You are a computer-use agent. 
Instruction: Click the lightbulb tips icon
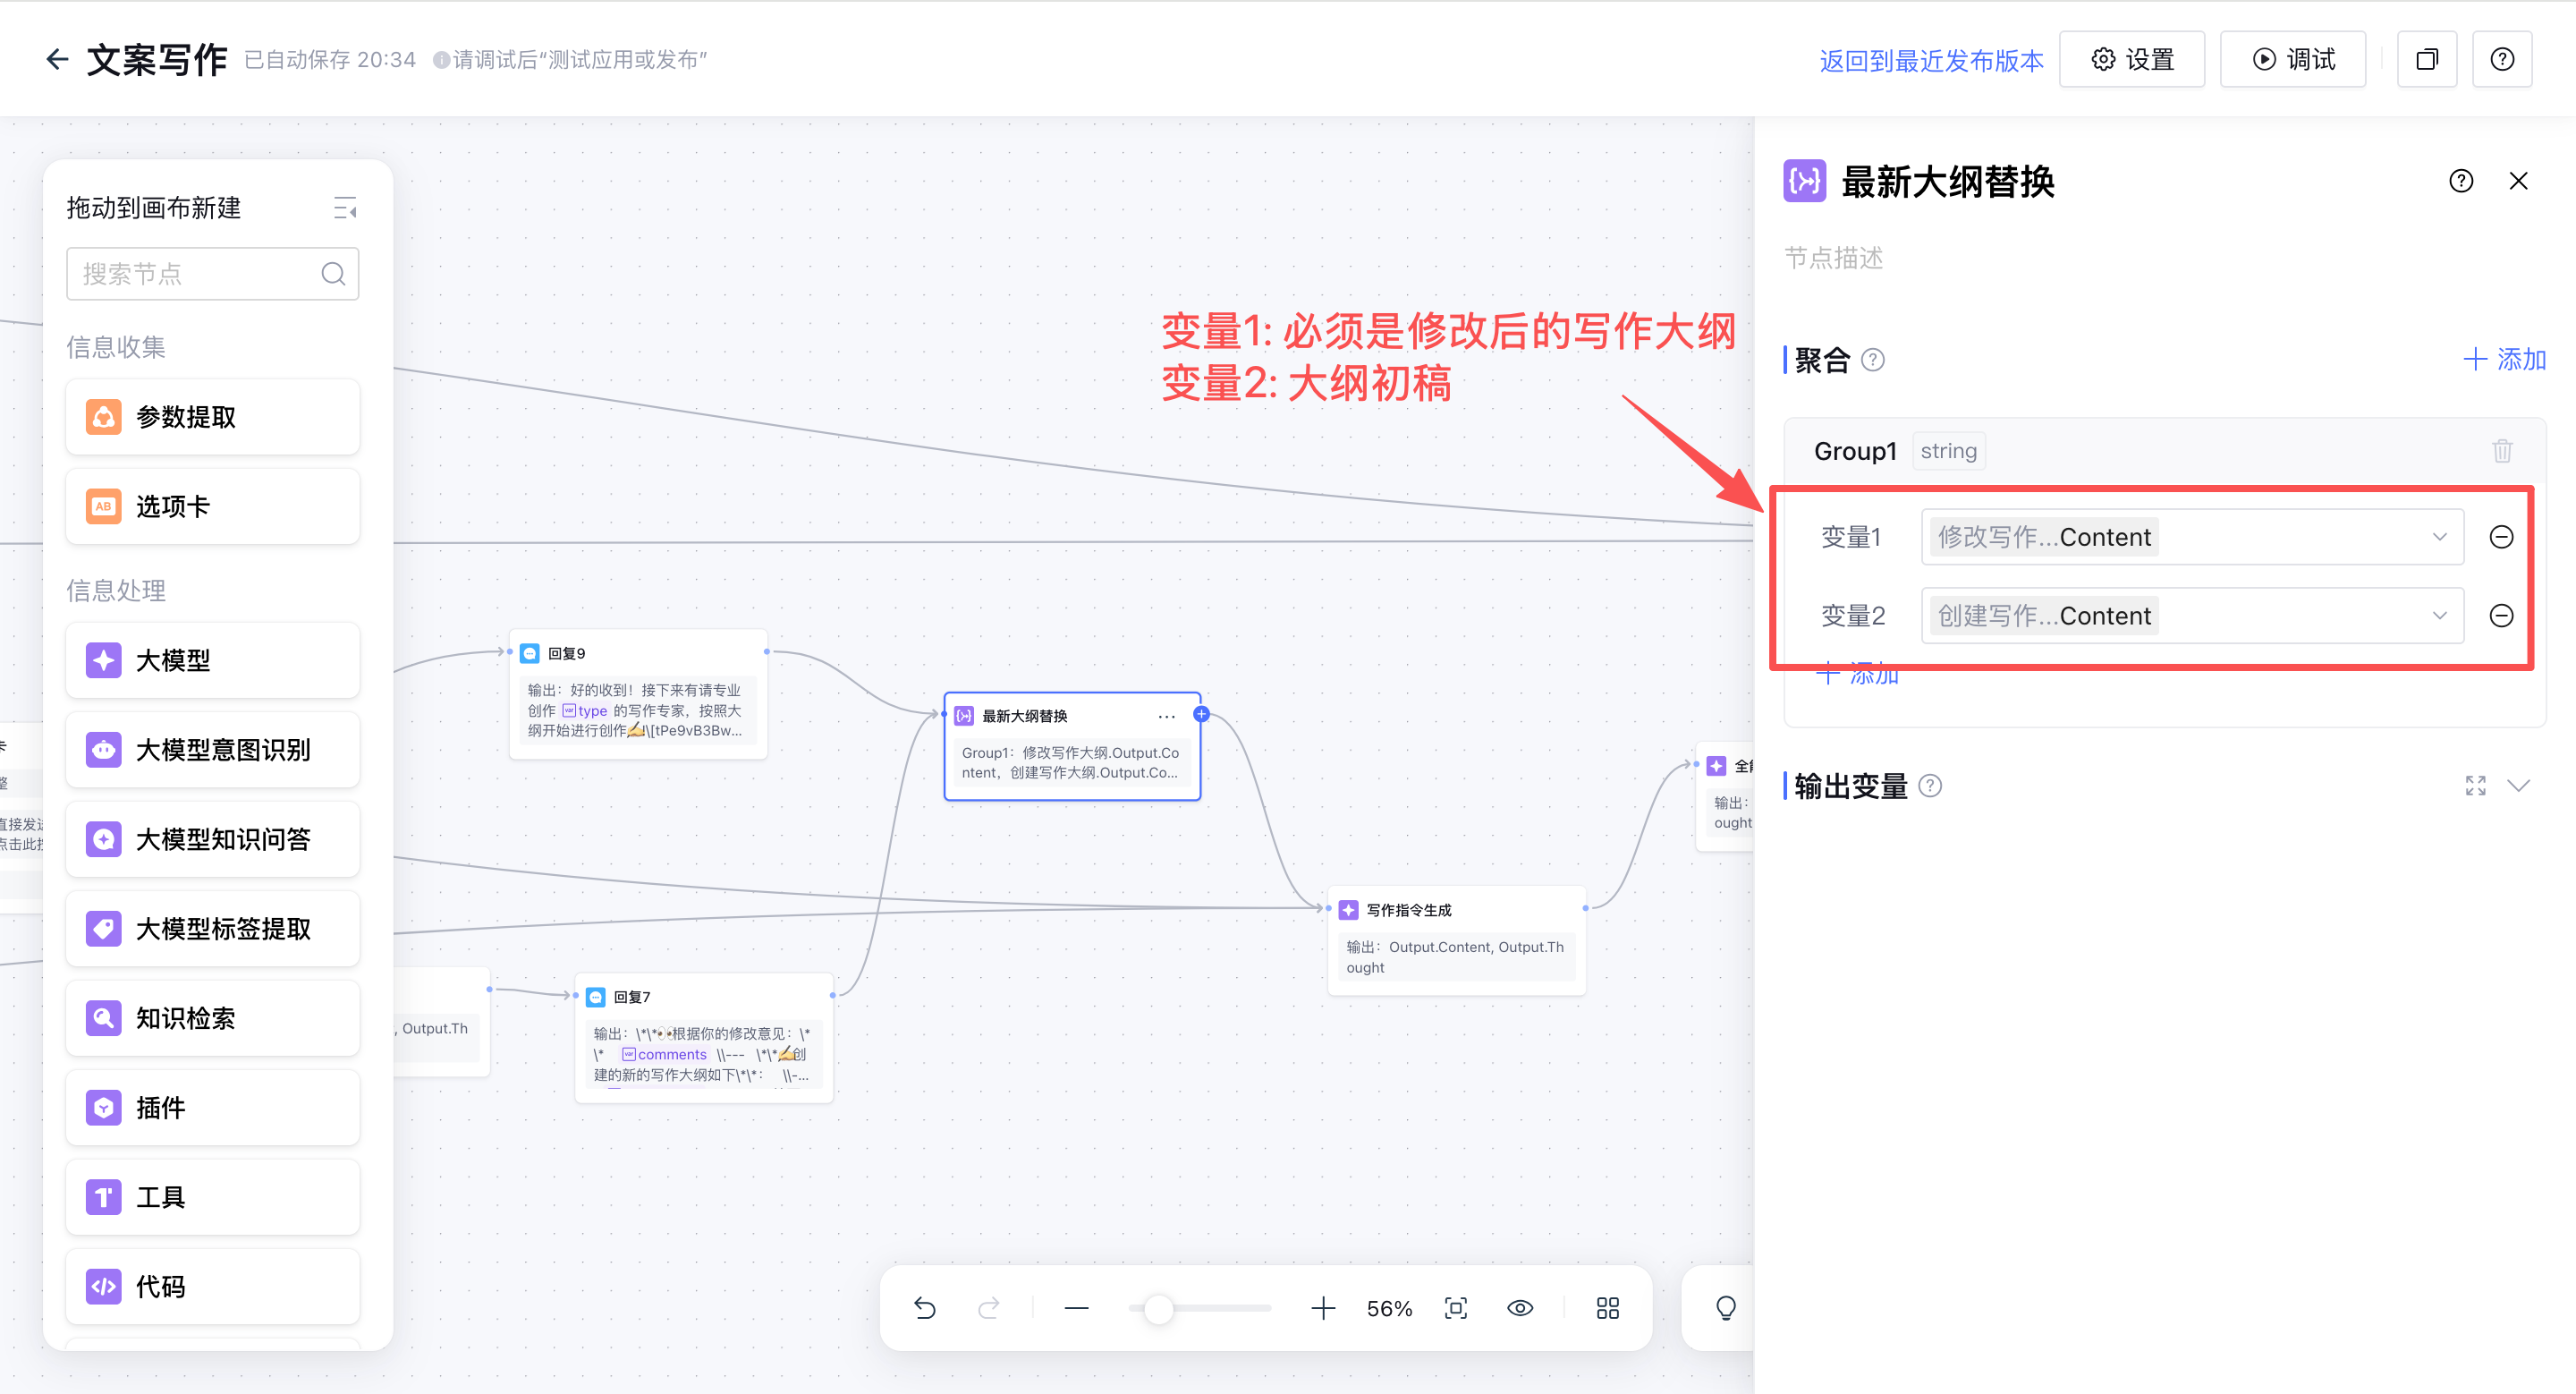(x=1725, y=1308)
